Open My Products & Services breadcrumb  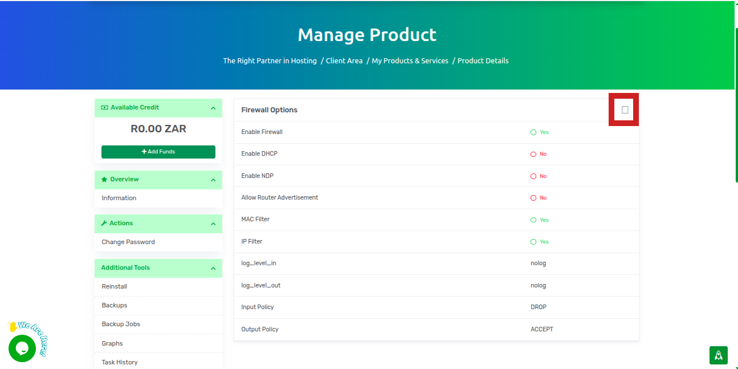[410, 61]
